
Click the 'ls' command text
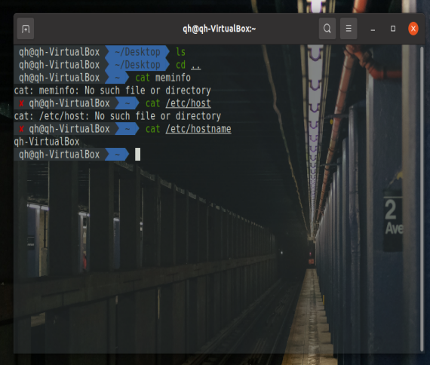(181, 52)
